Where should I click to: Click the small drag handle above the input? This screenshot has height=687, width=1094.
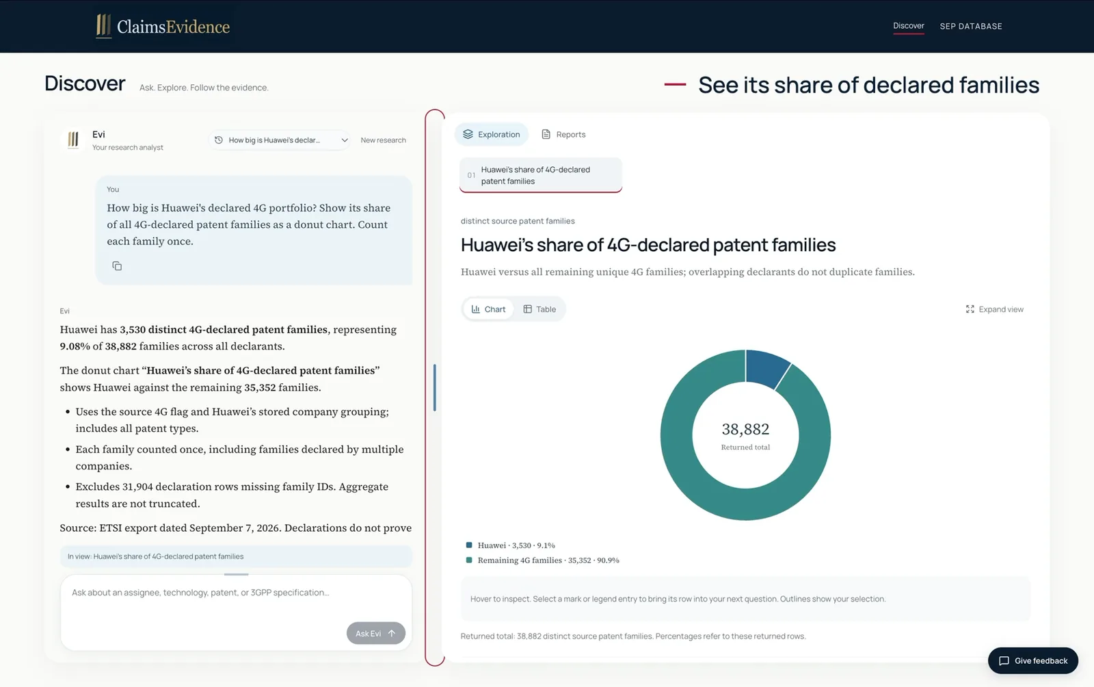point(236,574)
